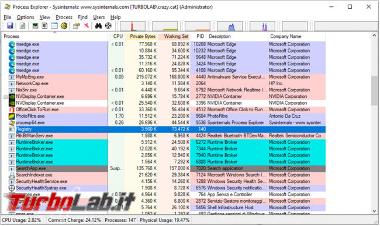Sort by the Working Set column header
380x226 pixels.
[x=174, y=37]
